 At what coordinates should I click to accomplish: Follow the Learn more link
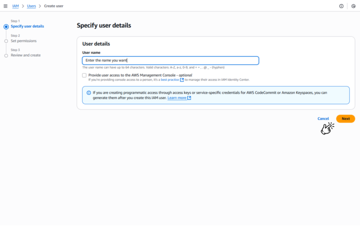click(x=177, y=98)
